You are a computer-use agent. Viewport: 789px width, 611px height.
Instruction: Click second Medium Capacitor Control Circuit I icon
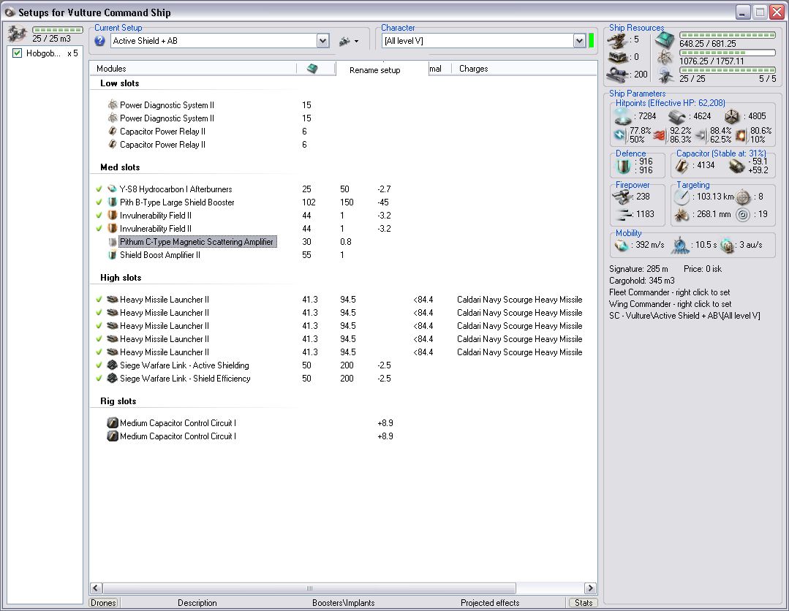113,436
